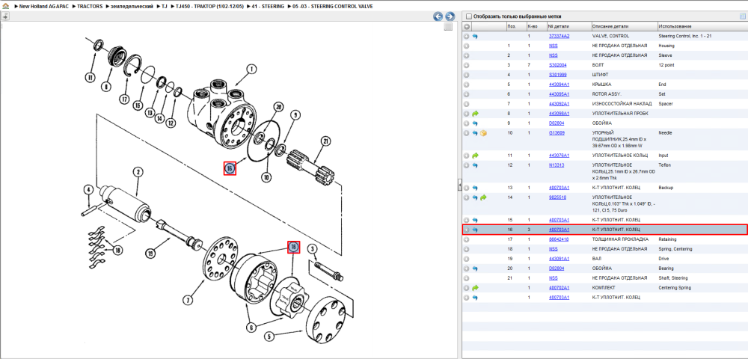Image resolution: width=748 pixels, height=359 pixels.
Task: Click 'Описание детали' column header
Action: click(624, 27)
